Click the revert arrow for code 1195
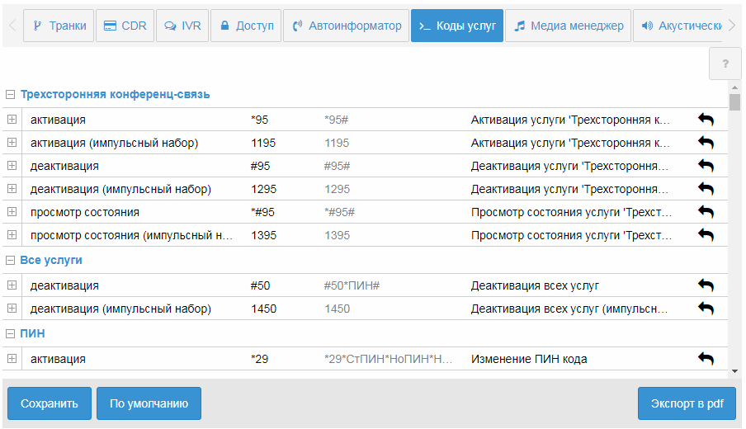The image size is (746, 429). click(706, 143)
